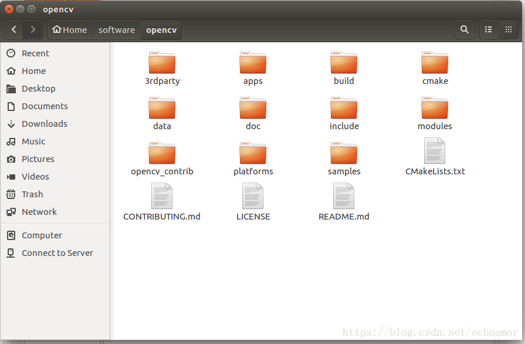This screenshot has height=344, width=525.
Task: Select the CONTRIBUTING.md file icon
Action: (162, 196)
